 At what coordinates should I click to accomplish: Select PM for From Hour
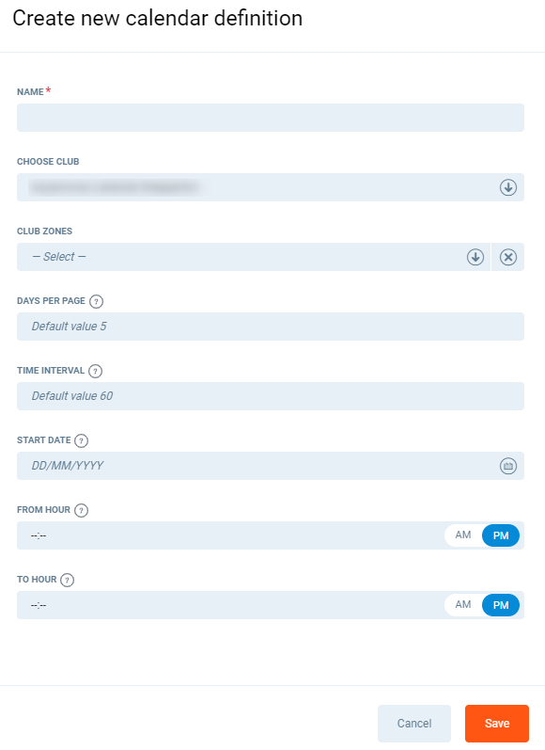(501, 535)
